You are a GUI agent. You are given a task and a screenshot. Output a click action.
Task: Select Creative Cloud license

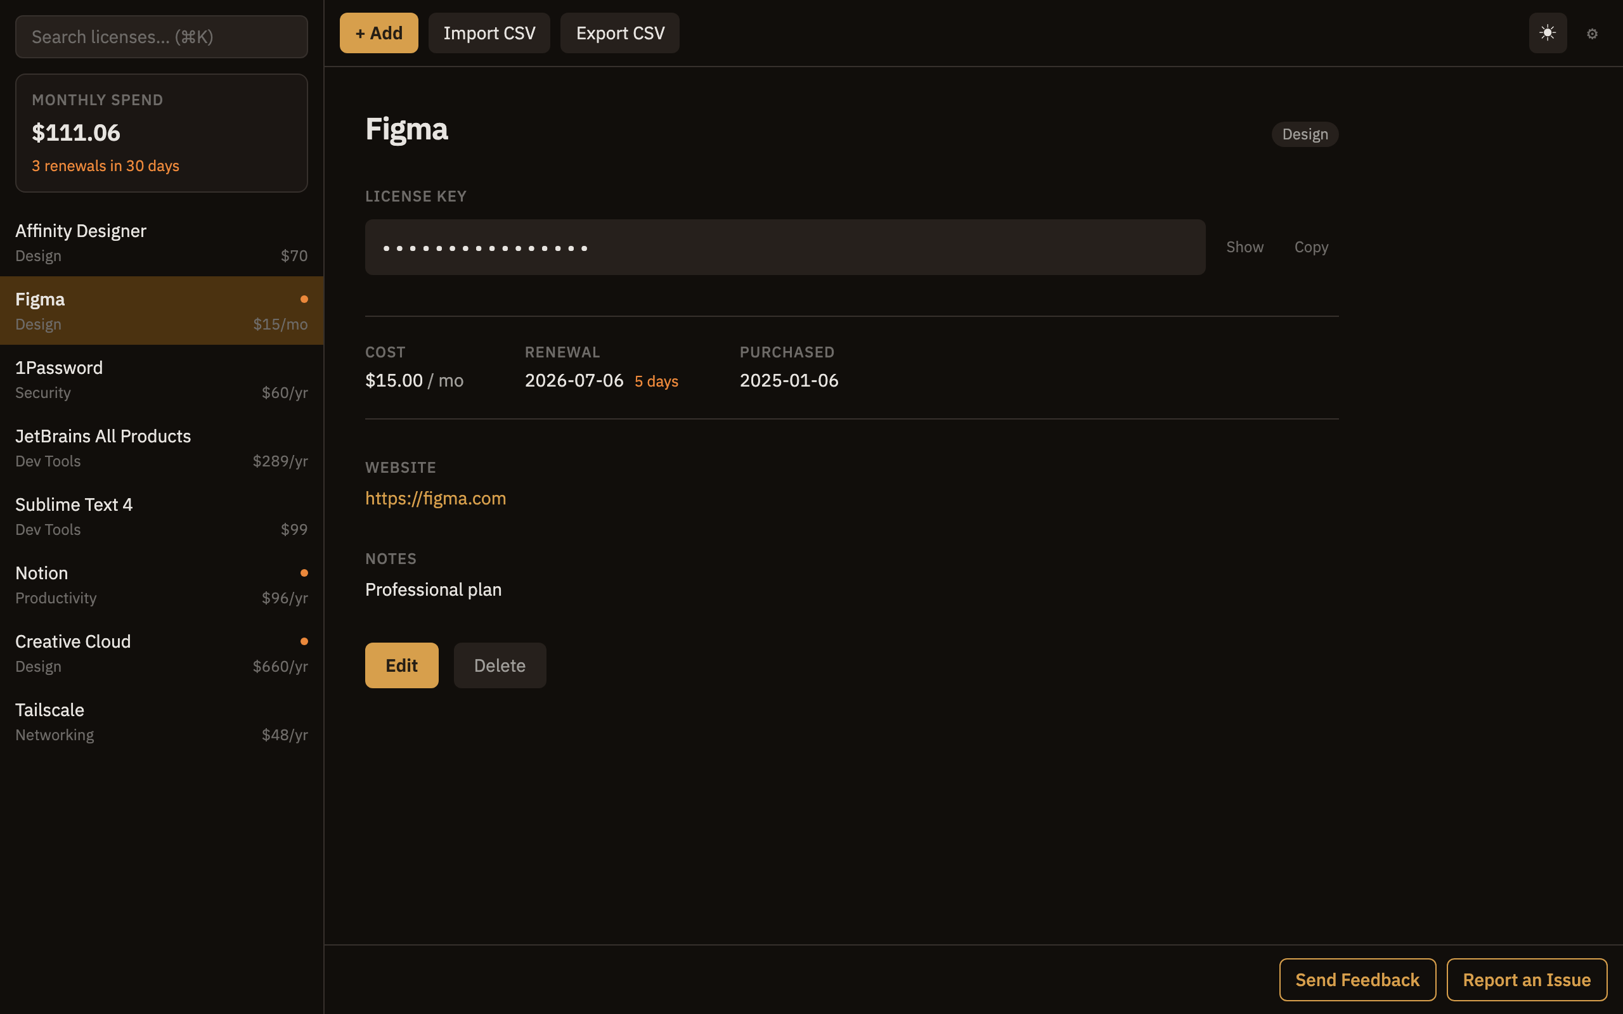click(162, 653)
